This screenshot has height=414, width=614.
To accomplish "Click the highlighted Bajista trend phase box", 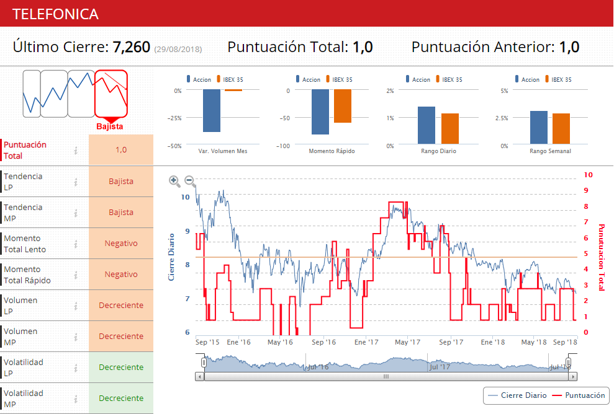I will tap(111, 94).
